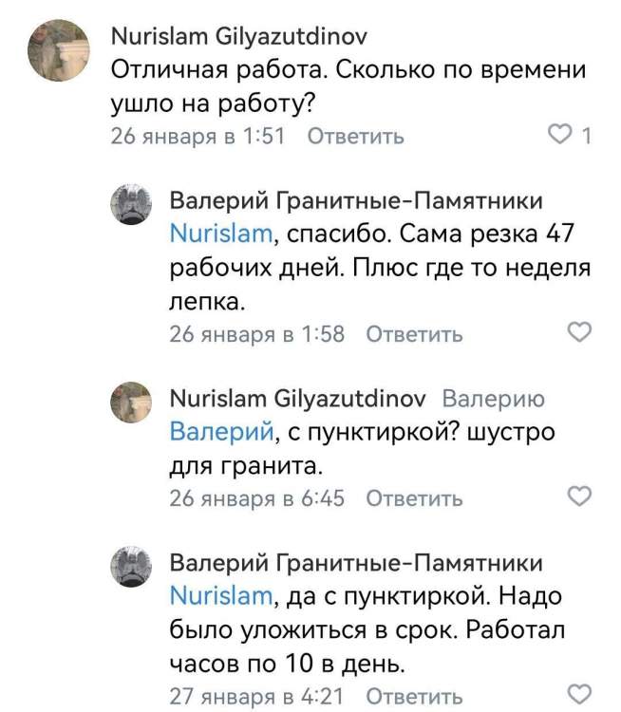Like the reply about 10 часов в день

pos(578,693)
